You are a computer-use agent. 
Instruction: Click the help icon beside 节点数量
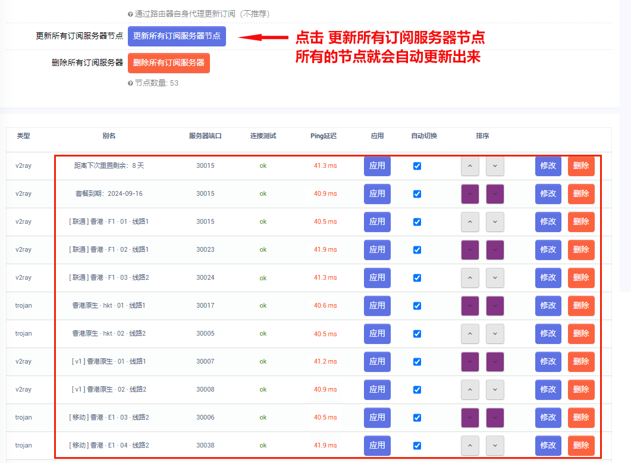130,83
